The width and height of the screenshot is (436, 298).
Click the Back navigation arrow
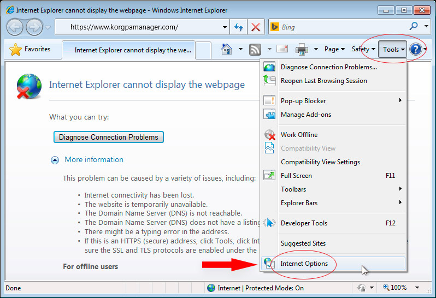[x=15, y=27]
